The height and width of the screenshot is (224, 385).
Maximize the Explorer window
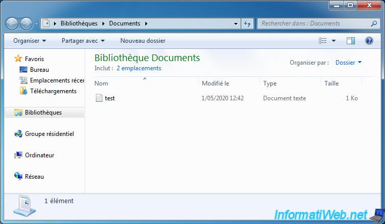pyautogui.click(x=350, y=6)
